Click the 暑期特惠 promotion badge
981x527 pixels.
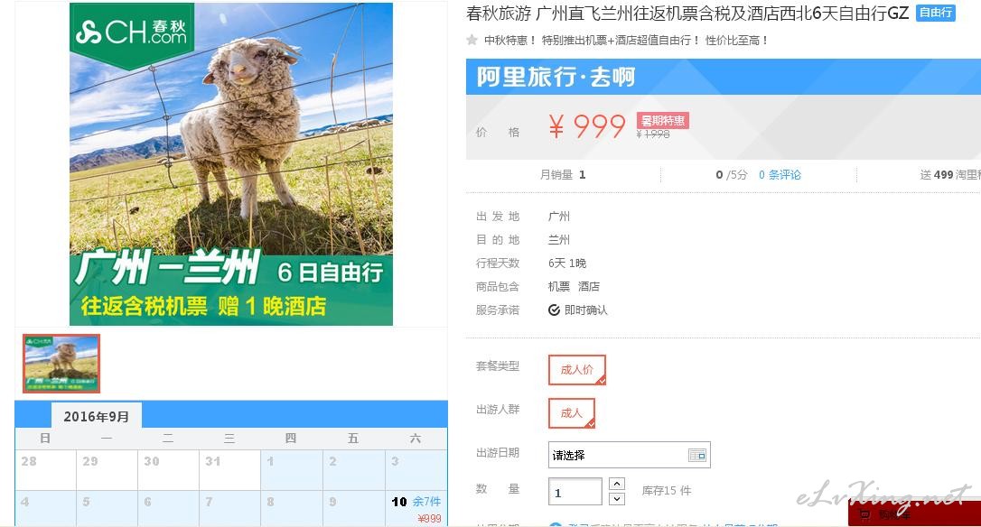662,120
